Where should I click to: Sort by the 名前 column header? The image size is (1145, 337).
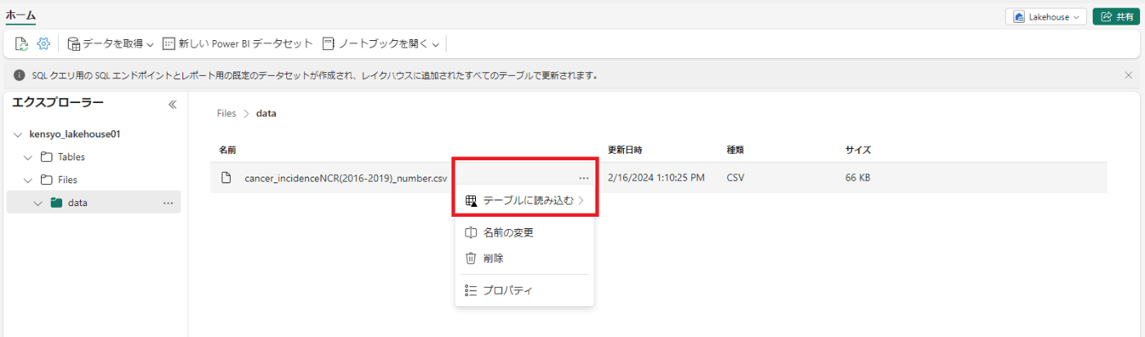point(227,151)
